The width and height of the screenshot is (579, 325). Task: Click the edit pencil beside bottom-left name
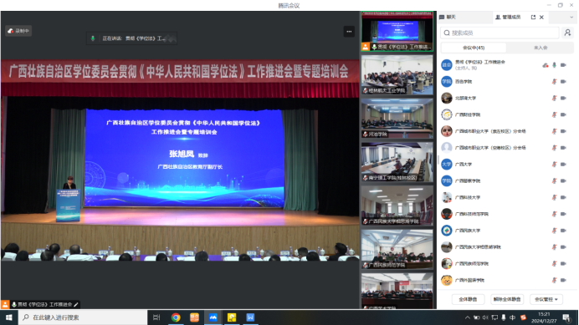click(x=75, y=304)
